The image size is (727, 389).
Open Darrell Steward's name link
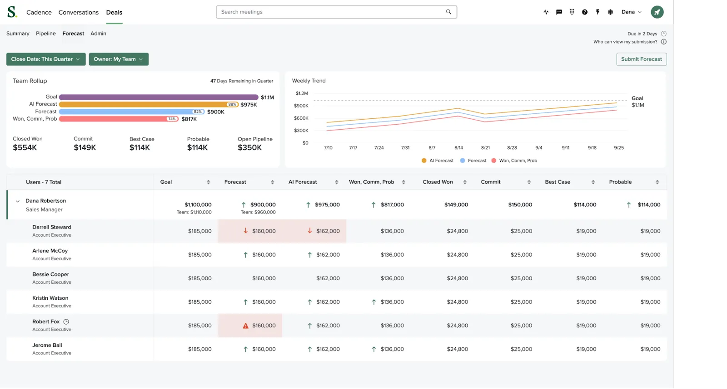pyautogui.click(x=52, y=227)
